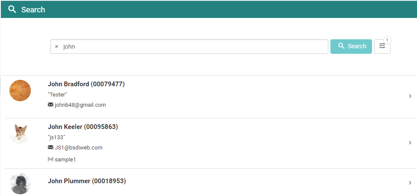Click the magnifier icon in the teal header
The image size is (417, 196).
click(12, 9)
